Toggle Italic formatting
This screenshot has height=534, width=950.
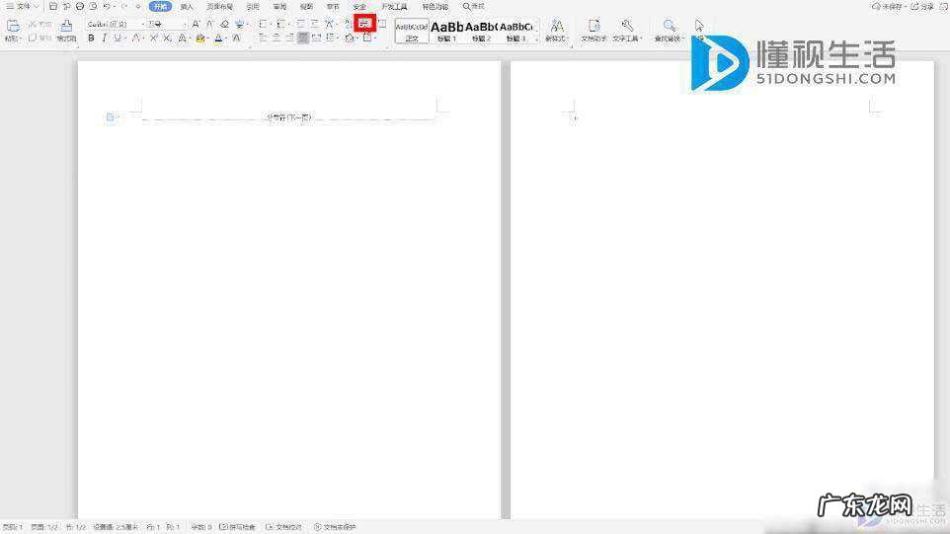105,38
